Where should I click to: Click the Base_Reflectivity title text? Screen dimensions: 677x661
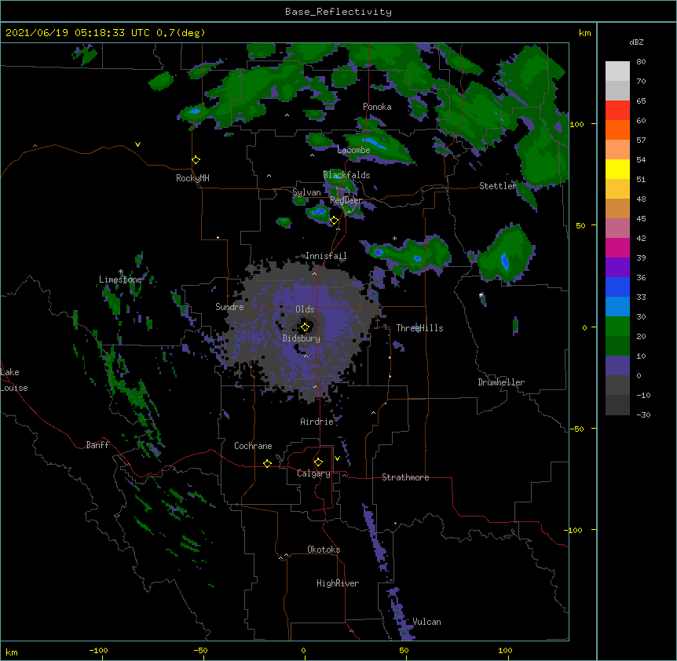tap(338, 12)
